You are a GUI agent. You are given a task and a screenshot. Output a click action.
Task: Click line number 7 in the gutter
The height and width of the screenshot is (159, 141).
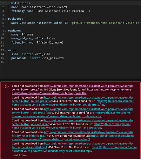coord(3,27)
